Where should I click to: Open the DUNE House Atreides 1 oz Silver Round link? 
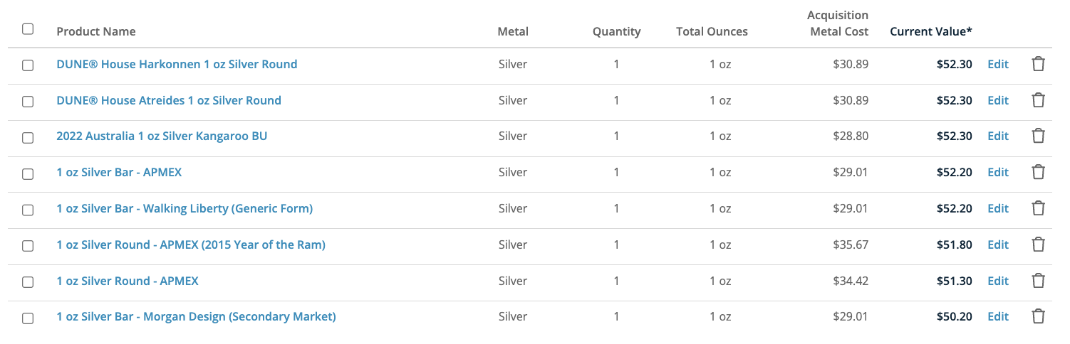pyautogui.click(x=169, y=100)
